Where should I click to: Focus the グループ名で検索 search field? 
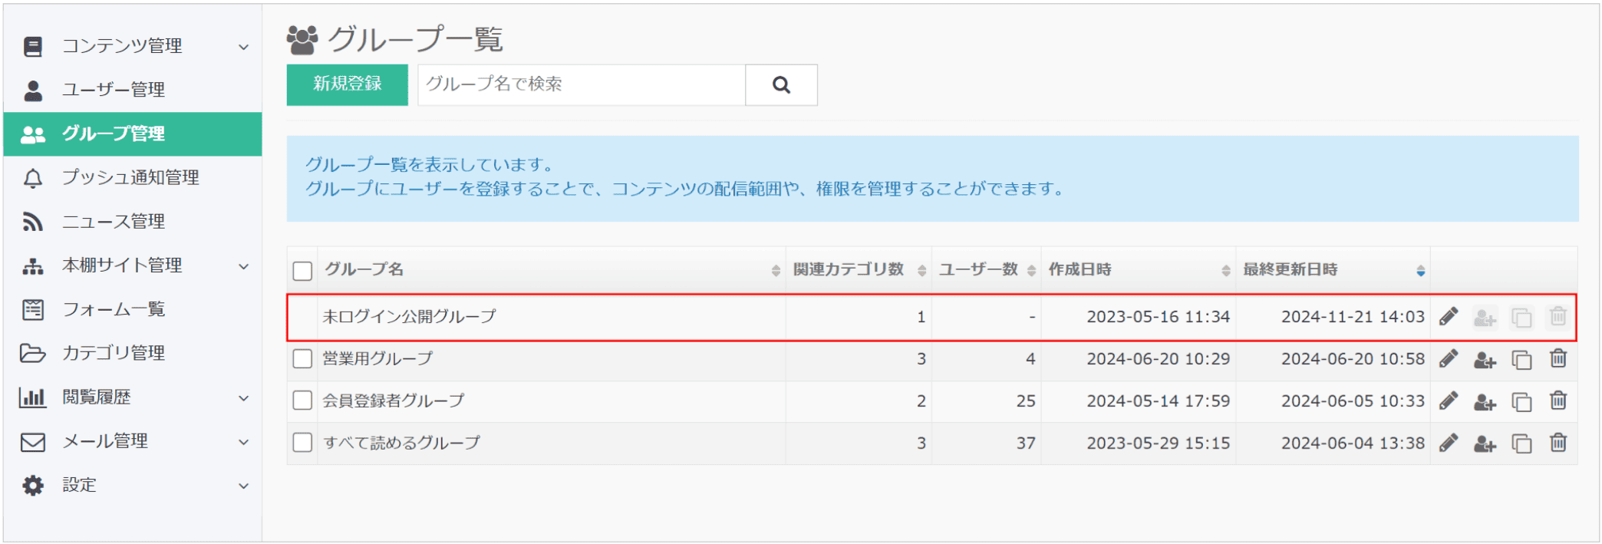581,84
